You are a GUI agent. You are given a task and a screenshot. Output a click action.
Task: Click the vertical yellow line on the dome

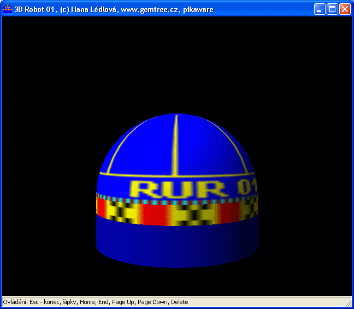(176, 142)
